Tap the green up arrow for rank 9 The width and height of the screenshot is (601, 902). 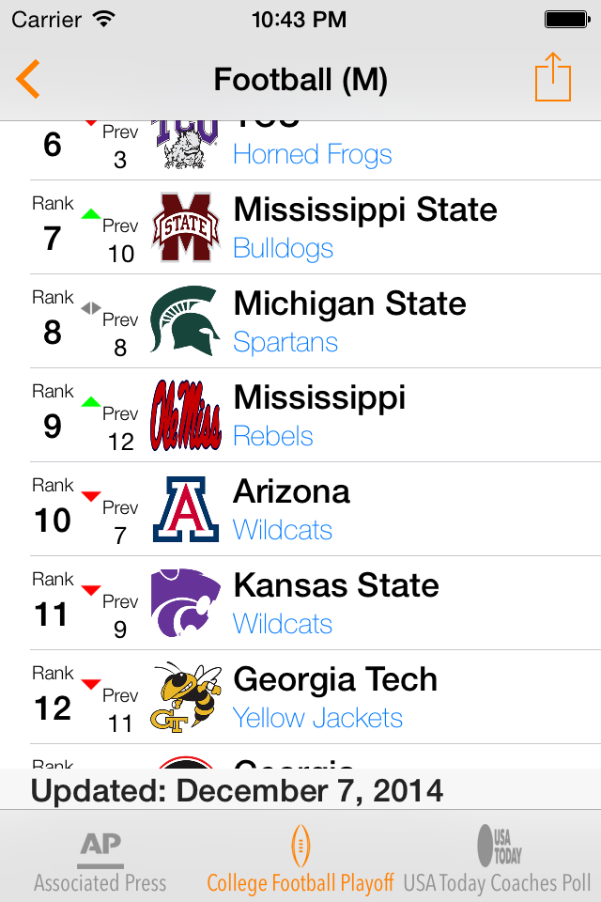point(91,401)
